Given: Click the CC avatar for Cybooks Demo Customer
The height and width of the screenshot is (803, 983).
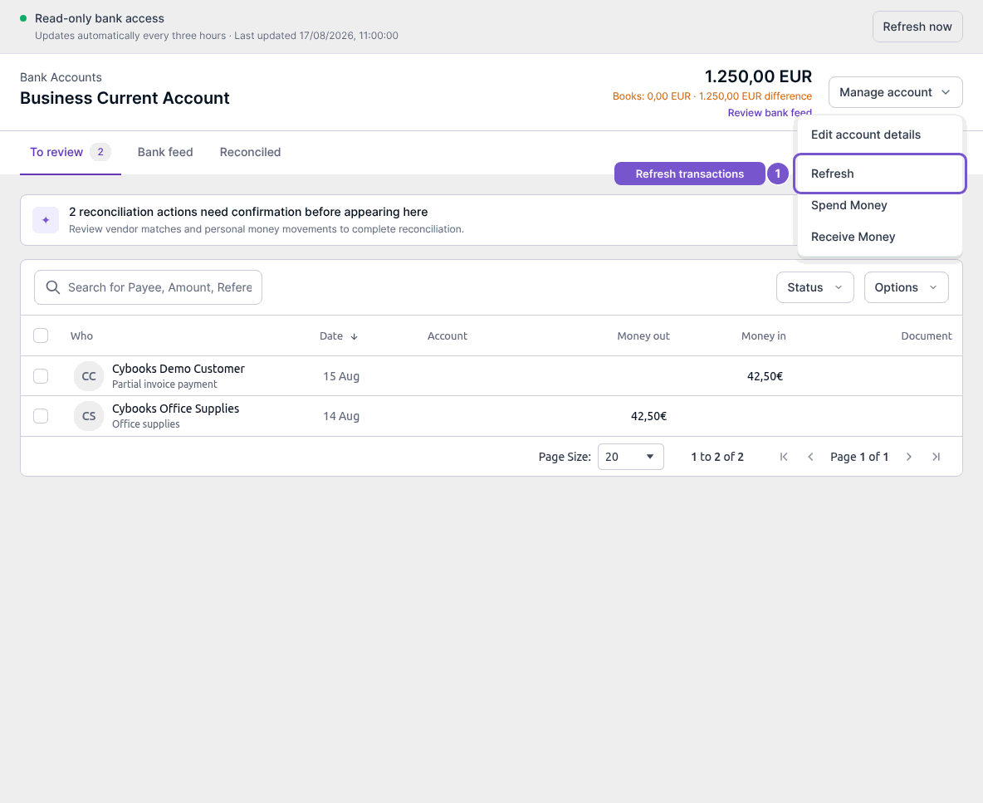Looking at the screenshot, I should point(89,376).
